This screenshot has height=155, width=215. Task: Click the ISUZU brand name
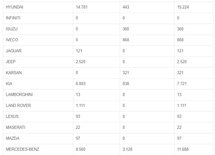point(12,29)
